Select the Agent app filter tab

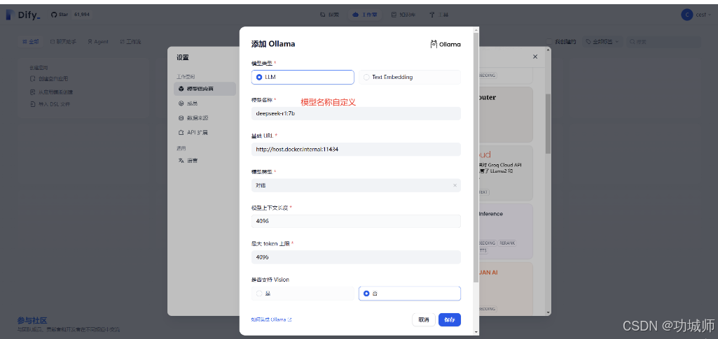pos(98,41)
